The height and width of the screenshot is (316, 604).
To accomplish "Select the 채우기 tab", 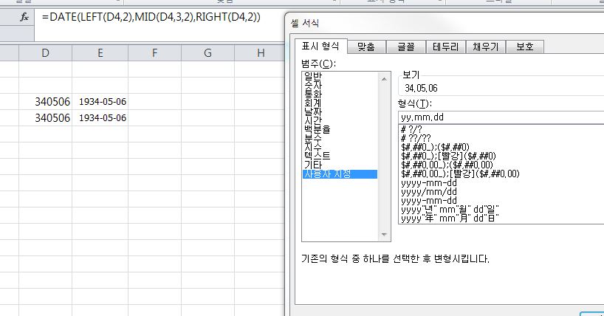I will [x=485, y=47].
